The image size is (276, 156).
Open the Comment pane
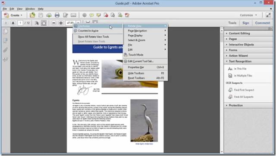point(263,23)
